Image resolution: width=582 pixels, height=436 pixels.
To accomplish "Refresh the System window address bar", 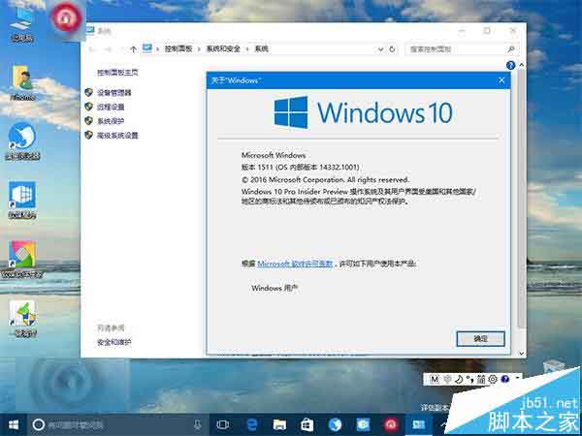I will point(392,49).
